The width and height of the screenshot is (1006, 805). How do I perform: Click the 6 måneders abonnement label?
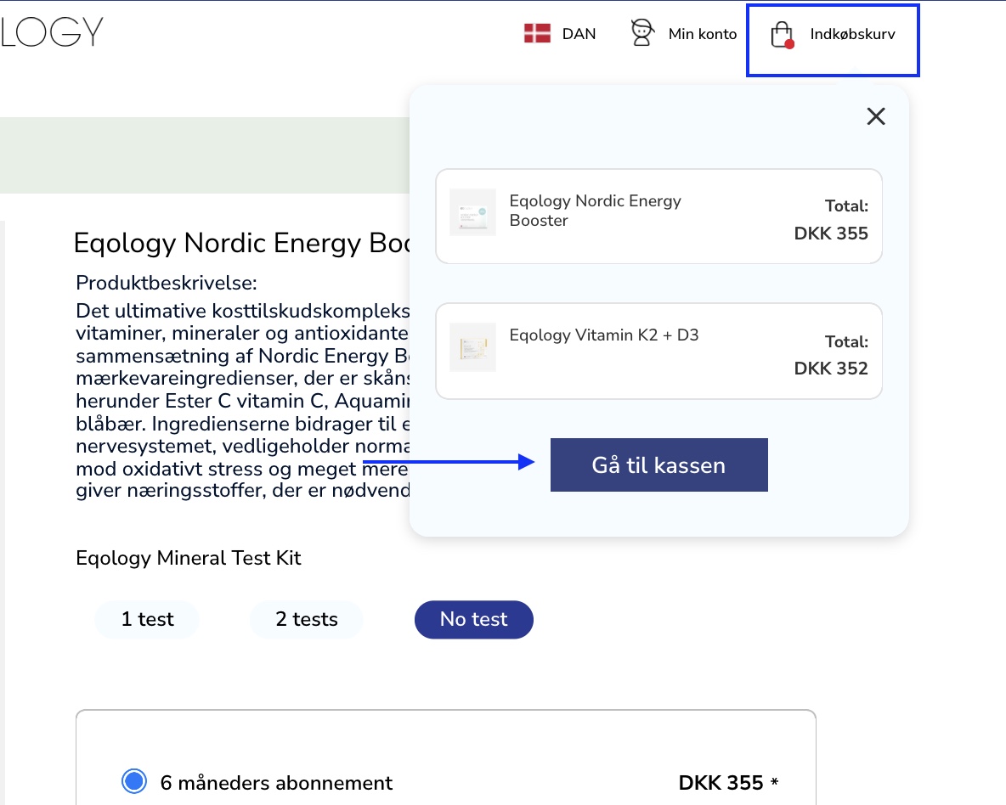click(x=276, y=783)
